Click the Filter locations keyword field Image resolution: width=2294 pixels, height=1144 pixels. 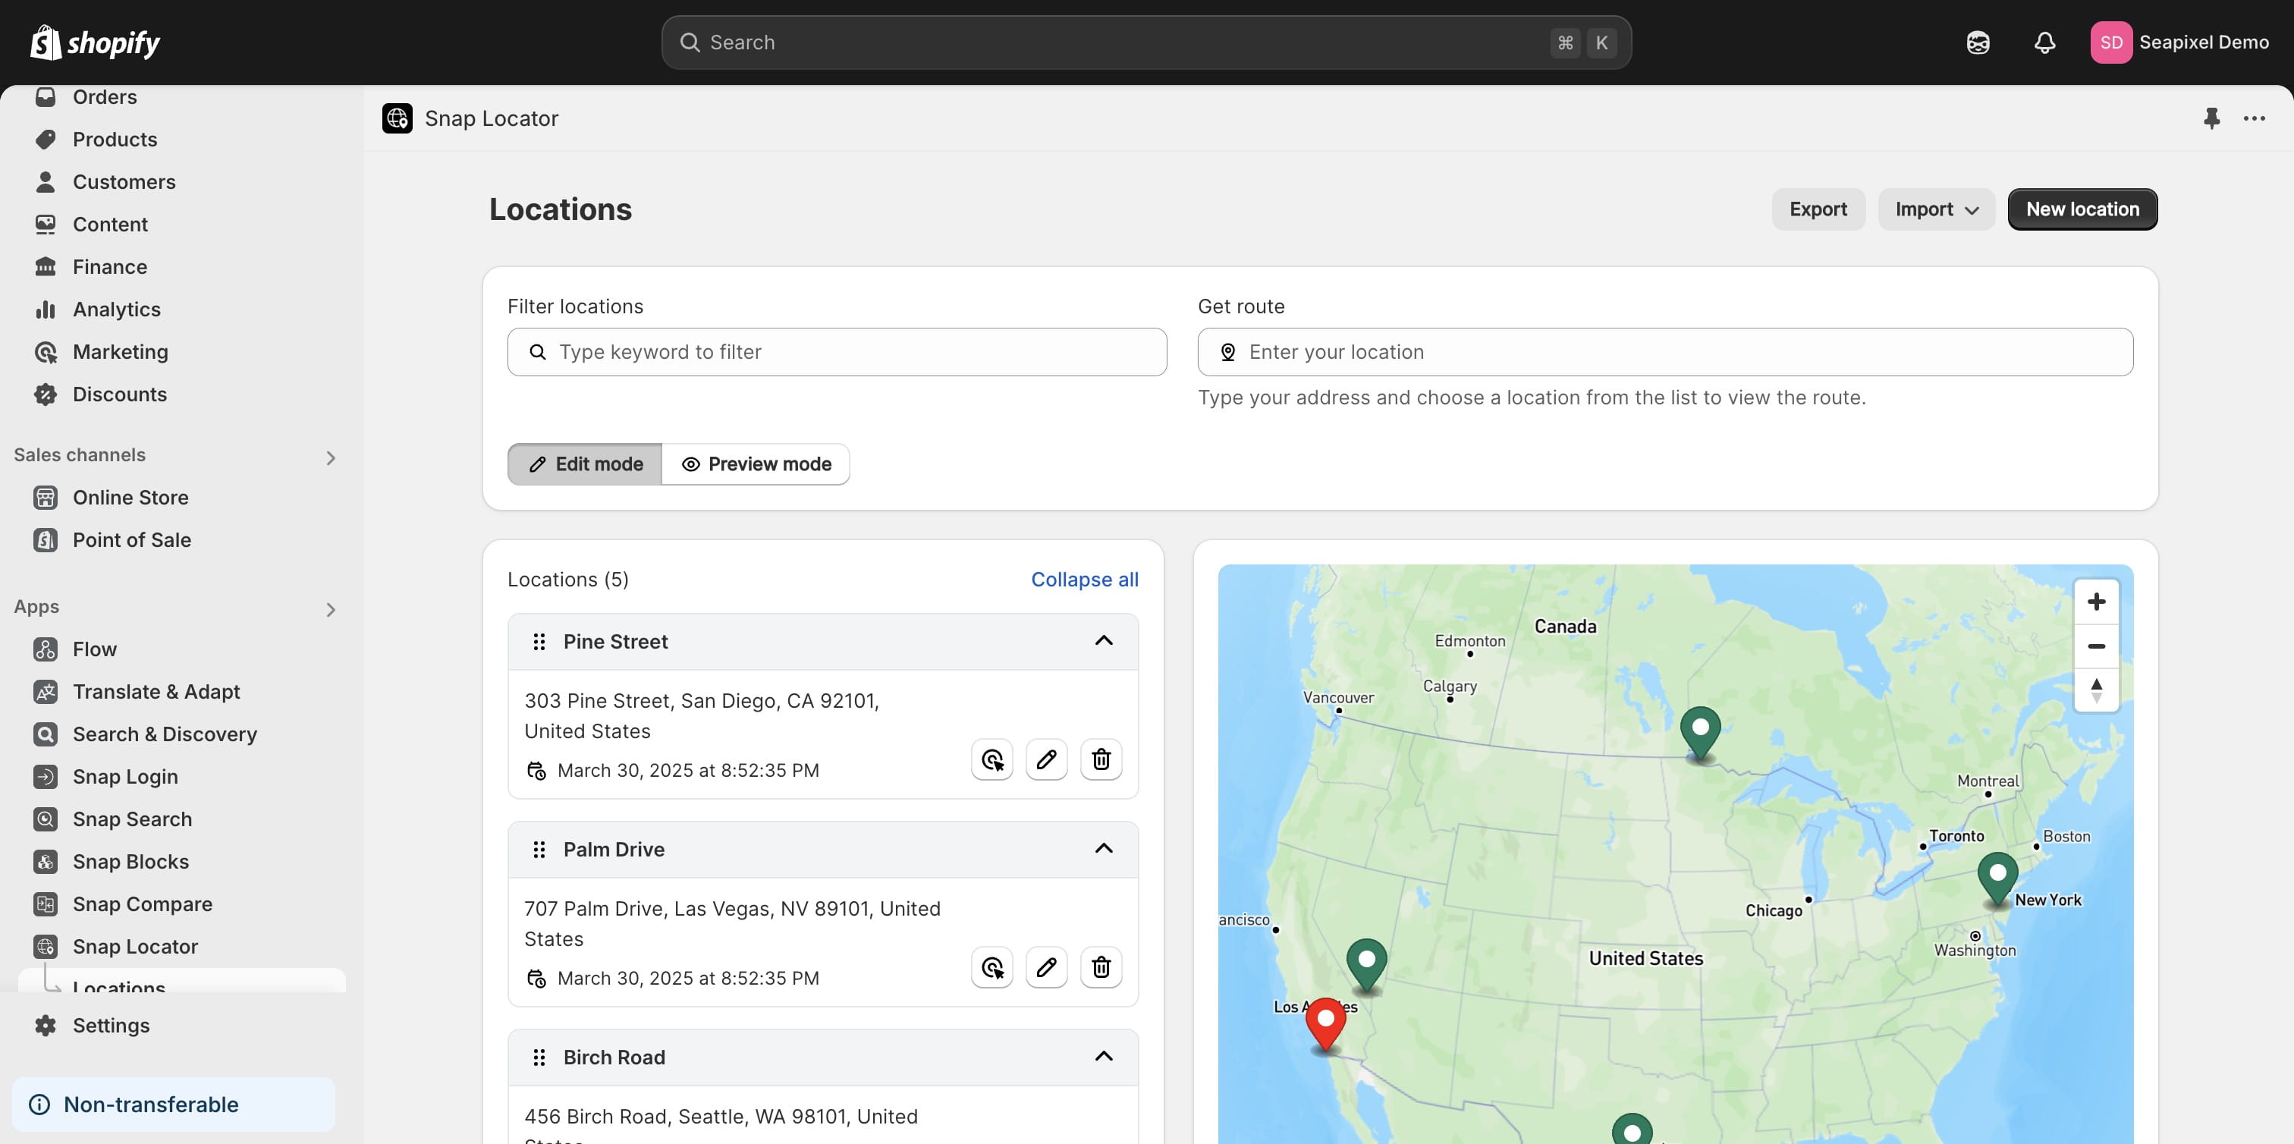click(x=837, y=352)
